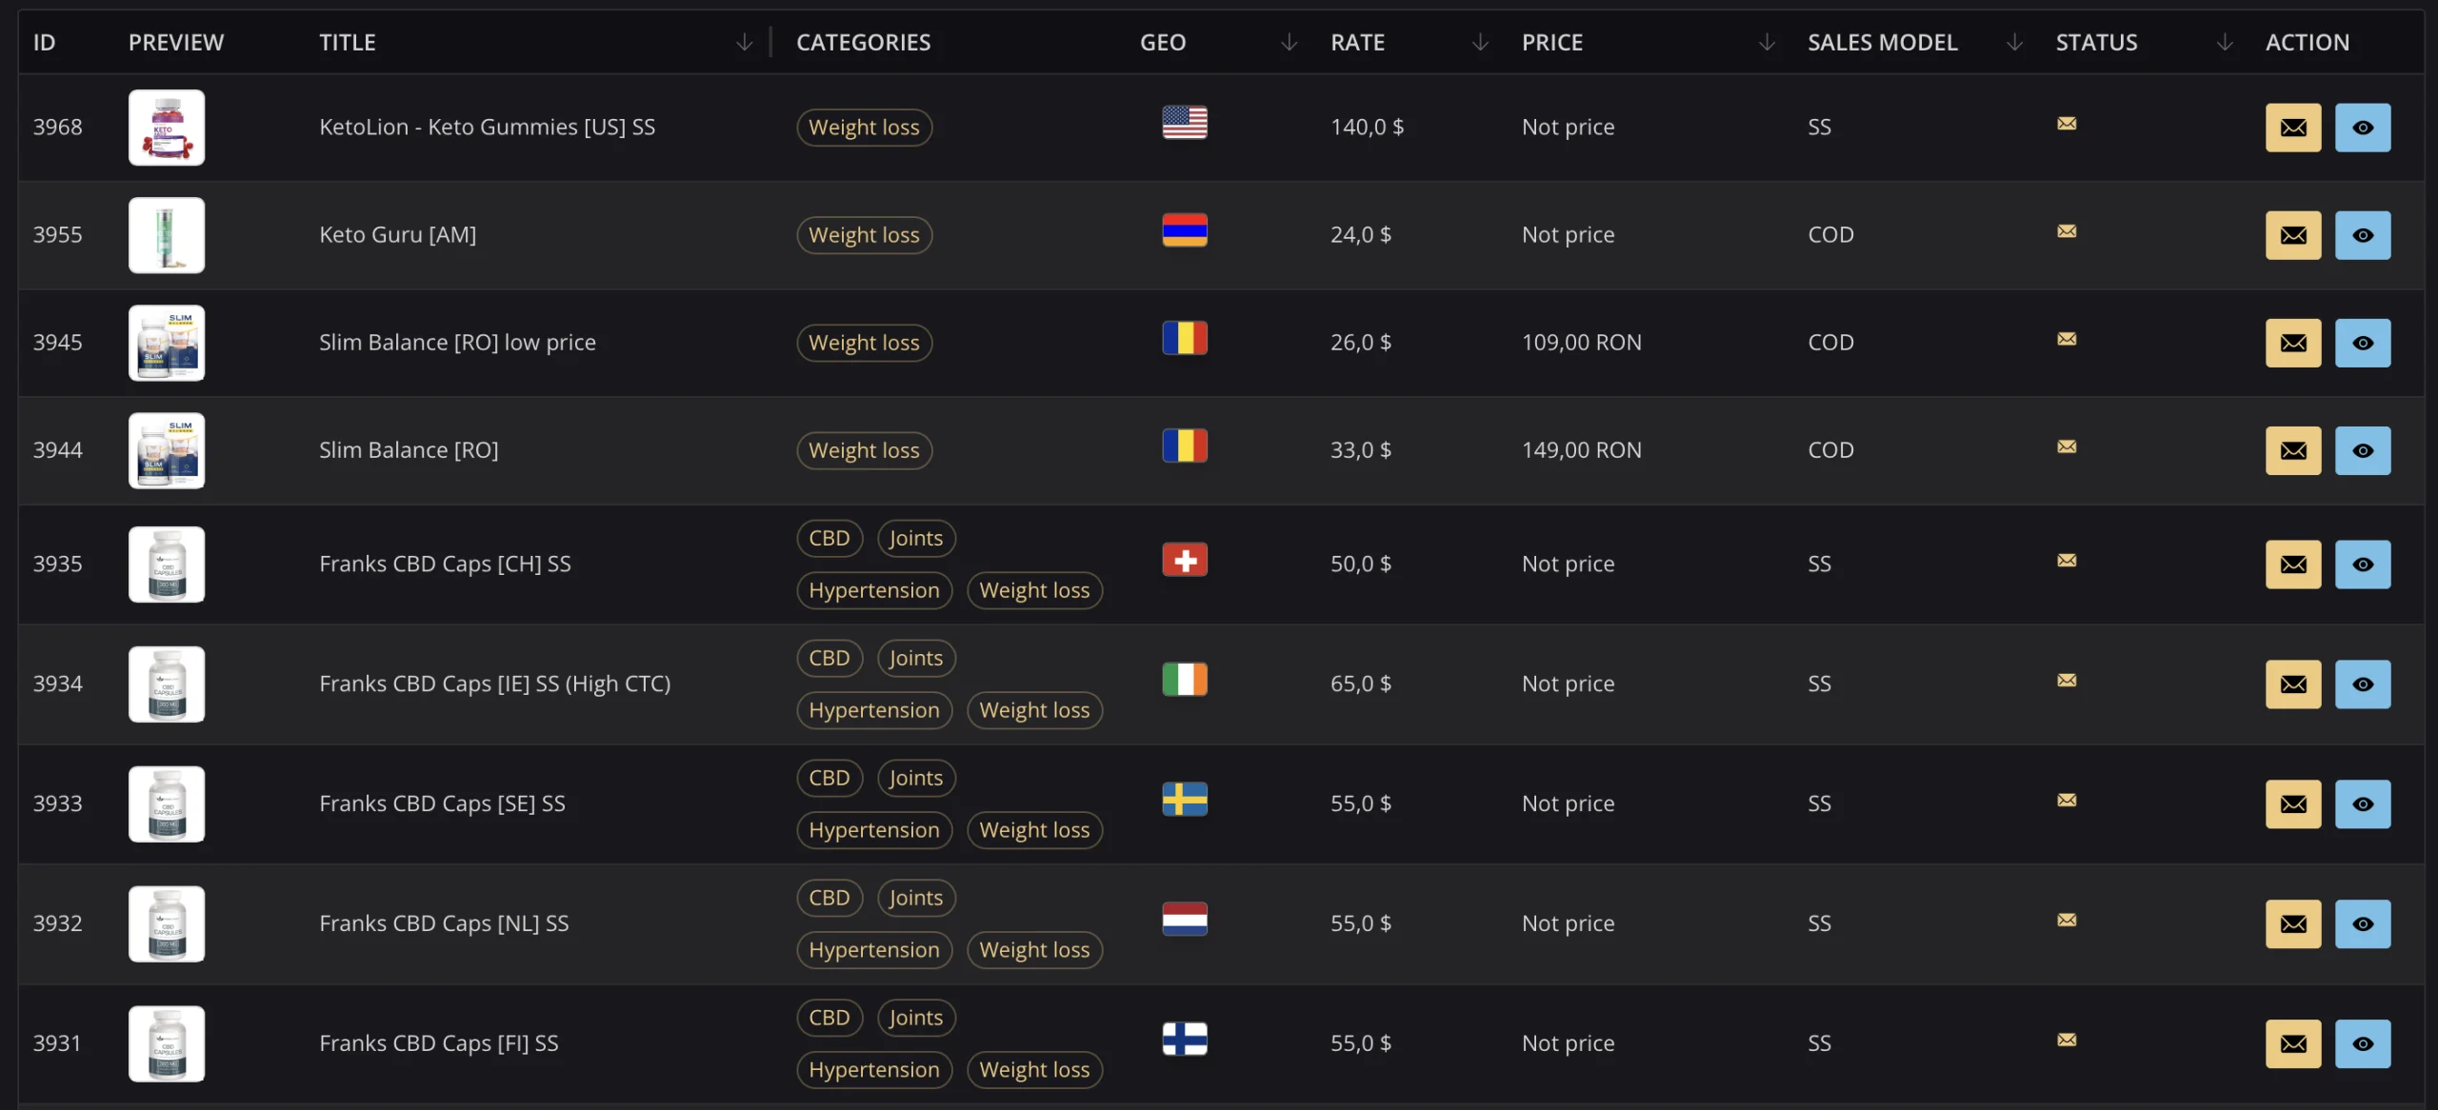The image size is (2438, 1110).
Task: Click Hypertension tag on offer 3933
Action: pyautogui.click(x=873, y=830)
